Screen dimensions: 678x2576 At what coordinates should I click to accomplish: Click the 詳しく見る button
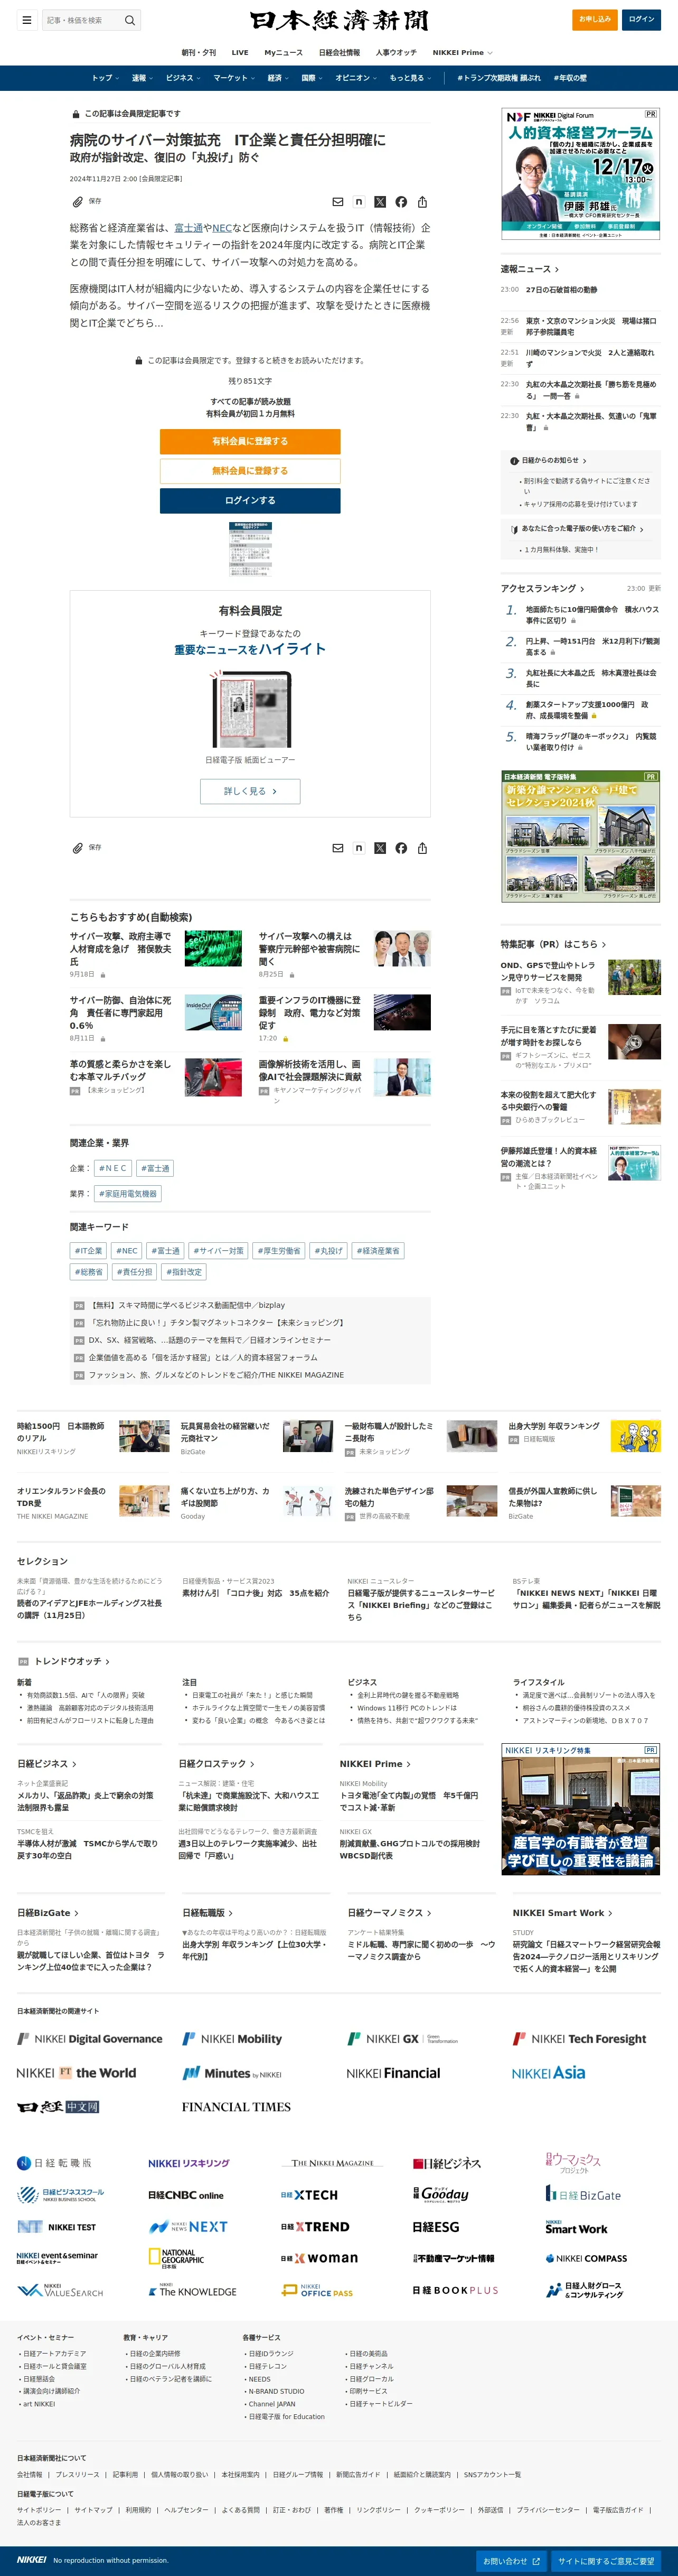click(x=250, y=791)
